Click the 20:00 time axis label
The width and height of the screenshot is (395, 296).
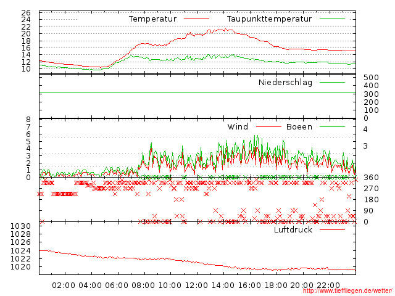pyautogui.click(x=302, y=286)
